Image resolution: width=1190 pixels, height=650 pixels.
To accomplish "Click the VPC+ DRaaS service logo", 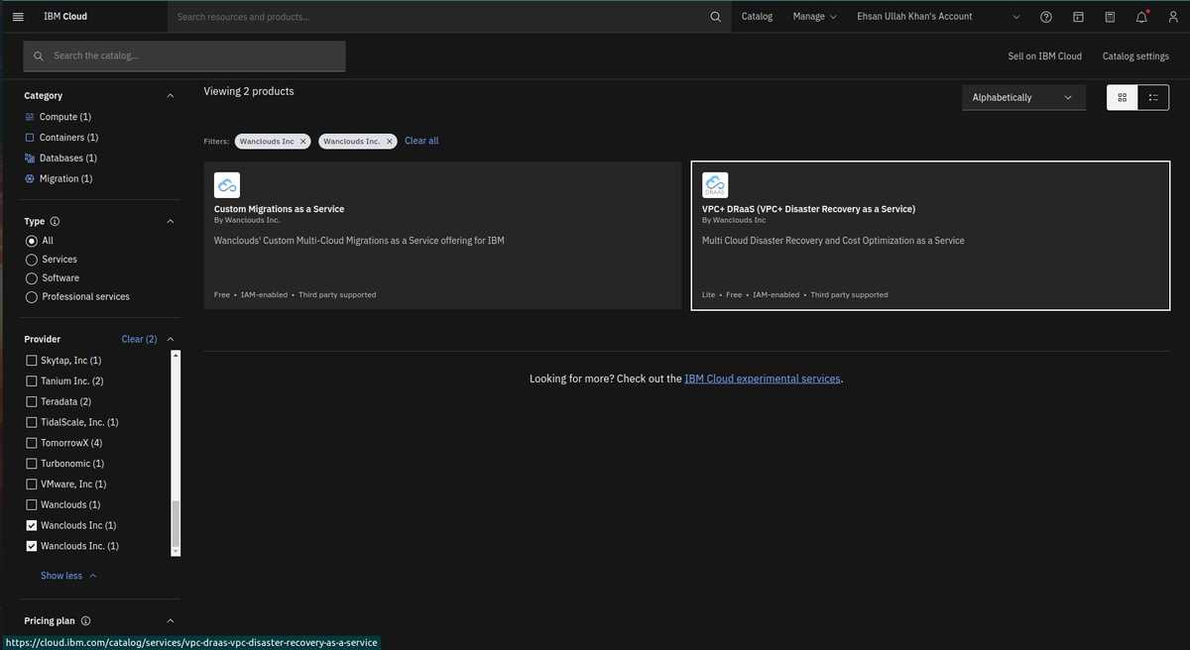I will coord(715,185).
